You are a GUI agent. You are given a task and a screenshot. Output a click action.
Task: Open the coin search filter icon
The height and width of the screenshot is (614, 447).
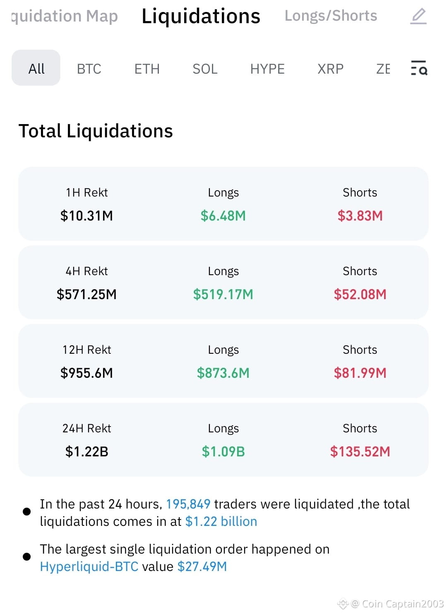tap(419, 68)
